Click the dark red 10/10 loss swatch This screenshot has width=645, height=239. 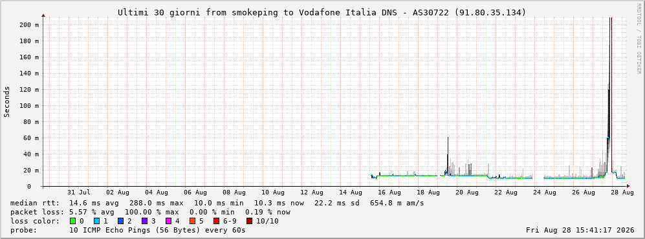click(250, 221)
